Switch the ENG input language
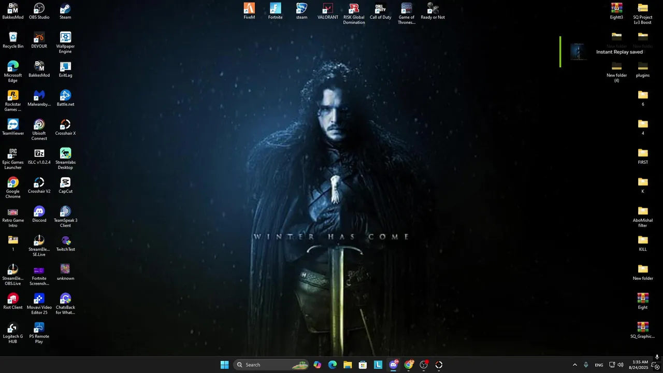The width and height of the screenshot is (663, 373). [x=599, y=365]
